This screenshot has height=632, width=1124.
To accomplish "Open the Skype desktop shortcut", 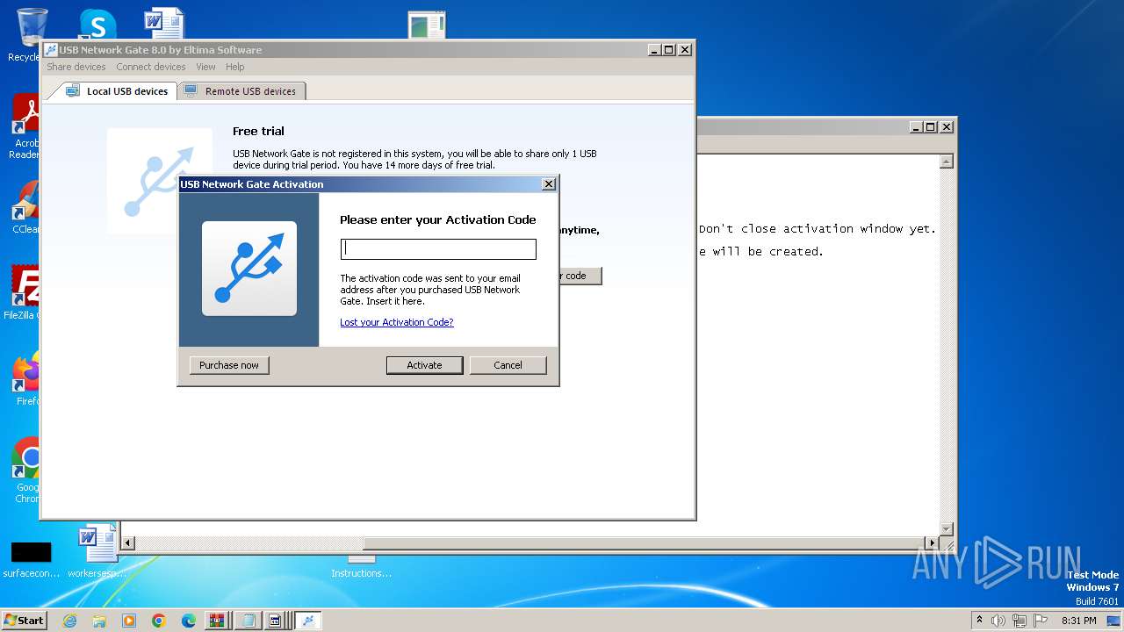I will coord(97,25).
